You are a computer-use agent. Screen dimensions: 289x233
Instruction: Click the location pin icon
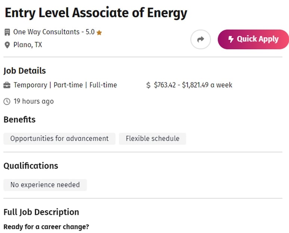click(x=7, y=45)
